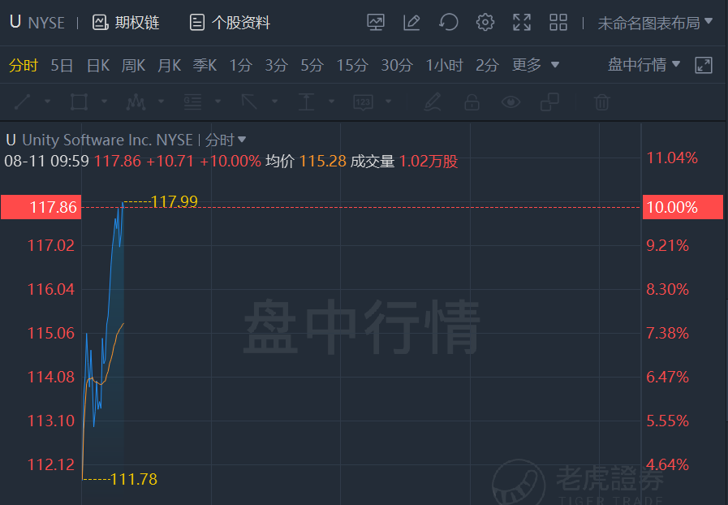
Task: Refresh the chart with the reload icon
Action: click(x=449, y=22)
